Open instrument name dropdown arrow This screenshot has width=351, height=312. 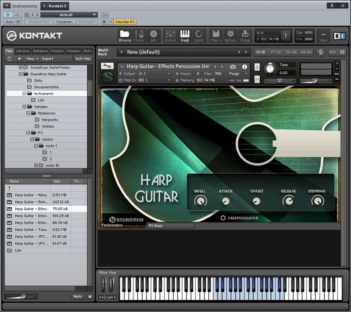[x=122, y=66]
